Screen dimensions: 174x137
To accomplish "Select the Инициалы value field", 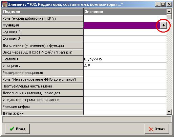I will pos(125,66).
